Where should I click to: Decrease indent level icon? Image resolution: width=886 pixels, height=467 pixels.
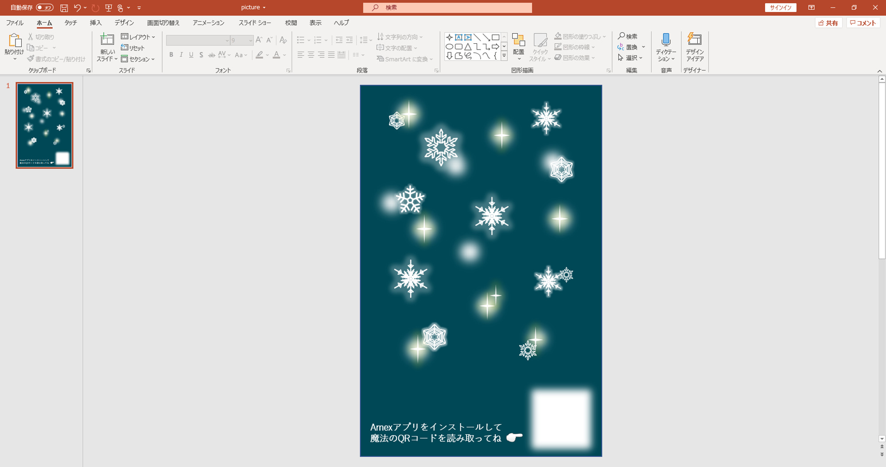[339, 40]
